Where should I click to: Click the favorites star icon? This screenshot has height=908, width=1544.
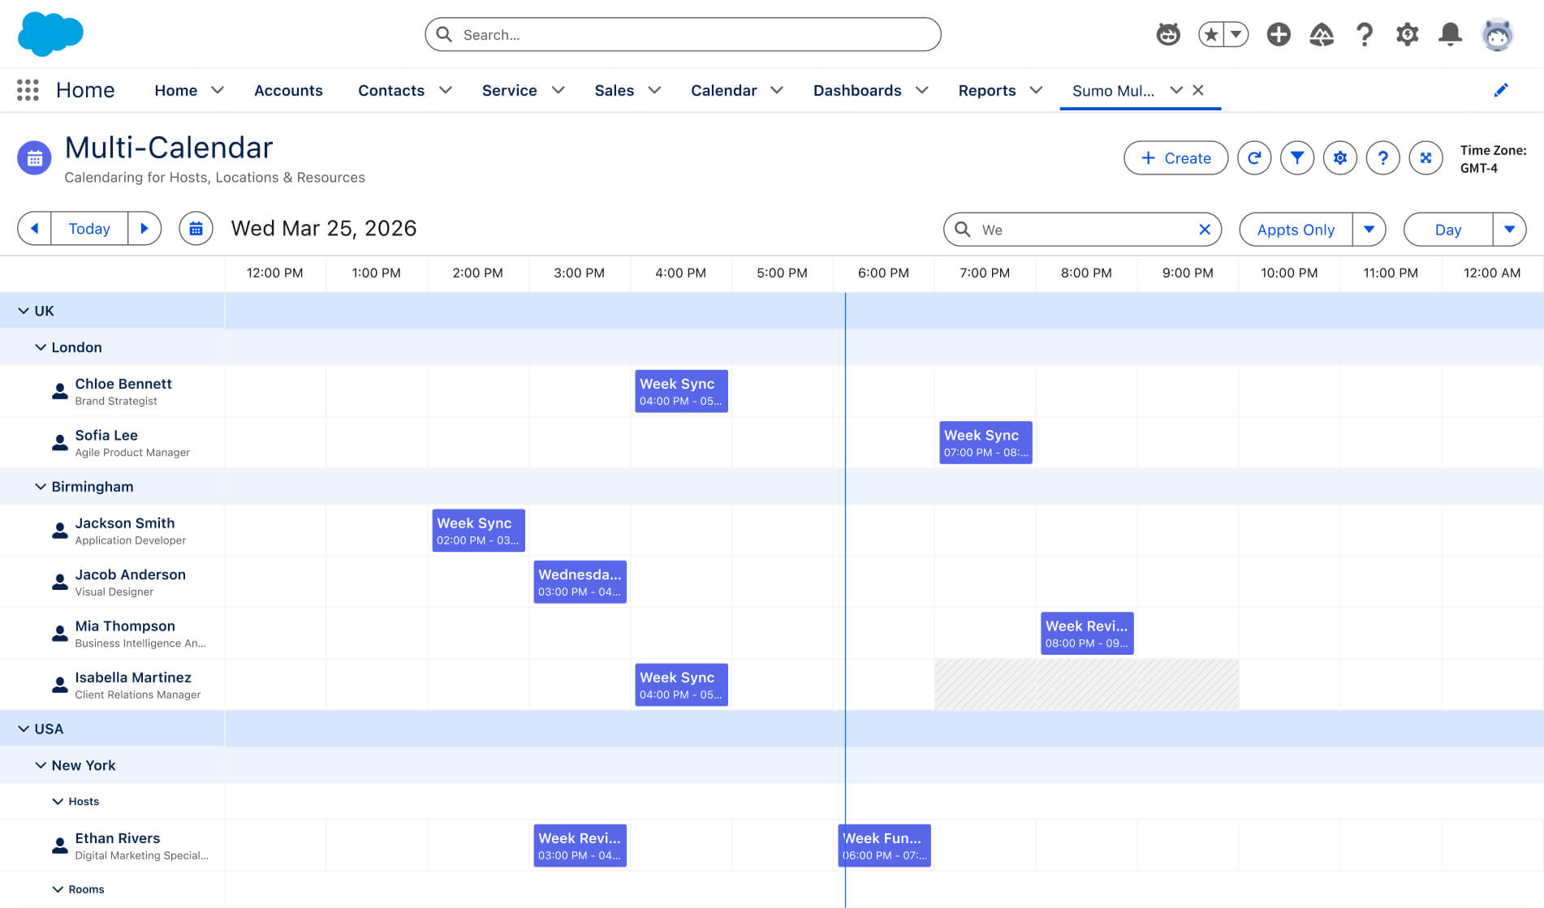[x=1211, y=34]
